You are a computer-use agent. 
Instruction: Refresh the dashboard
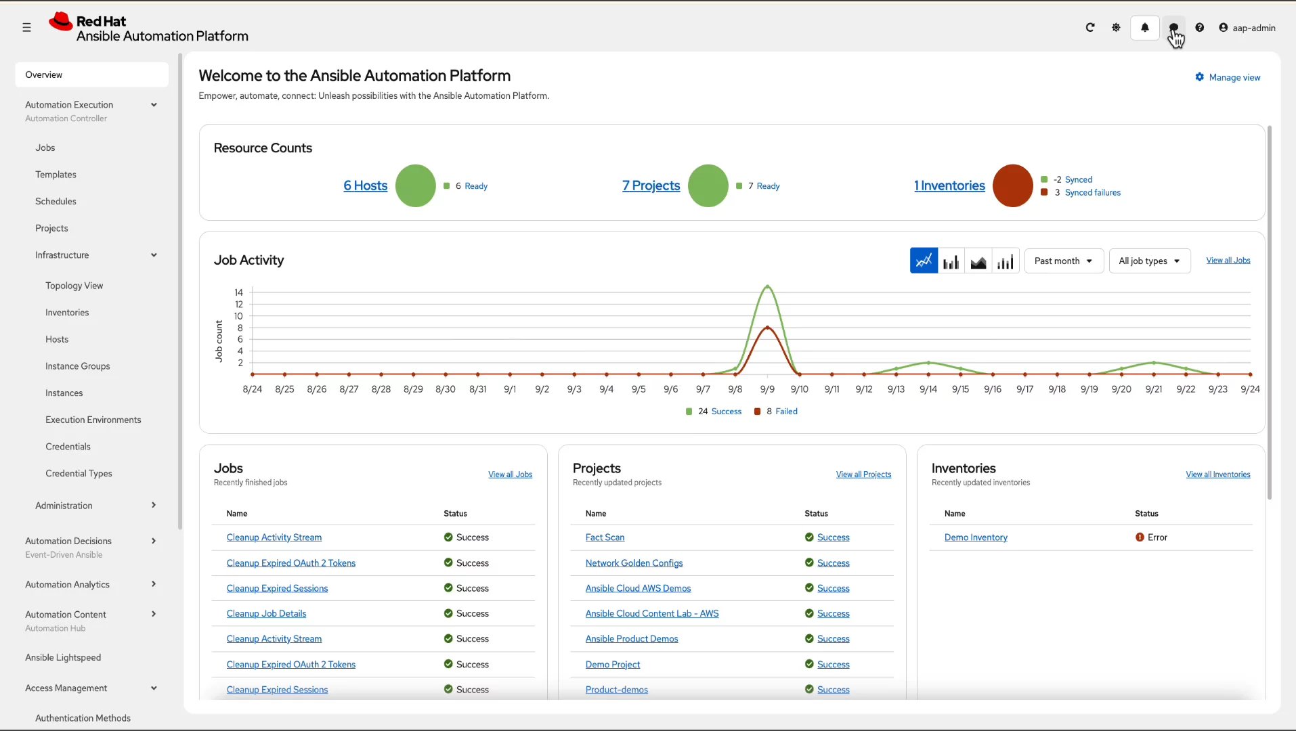point(1089,28)
